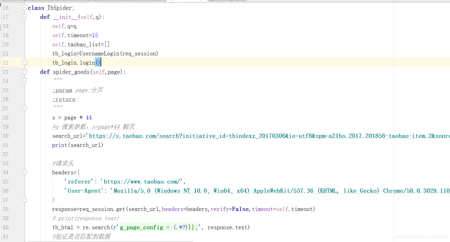Viewport: 450px width, 242px height.
Task: Click on 'class TbSpider:' declaration
Action: point(51,8)
